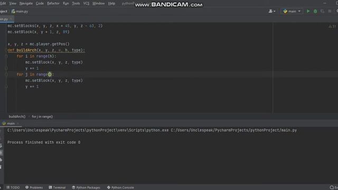This screenshot has height=190, width=338.
Task: Close the main run tab
Action: pos(18,123)
